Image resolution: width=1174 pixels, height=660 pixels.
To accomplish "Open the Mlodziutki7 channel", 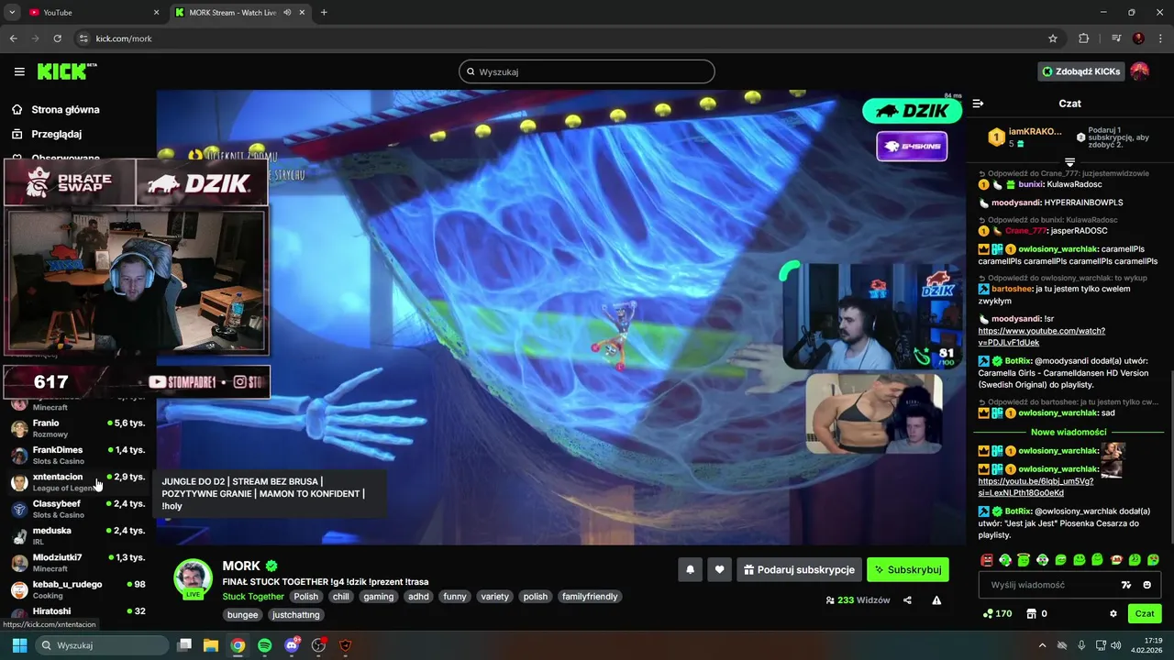I will [x=78, y=562].
